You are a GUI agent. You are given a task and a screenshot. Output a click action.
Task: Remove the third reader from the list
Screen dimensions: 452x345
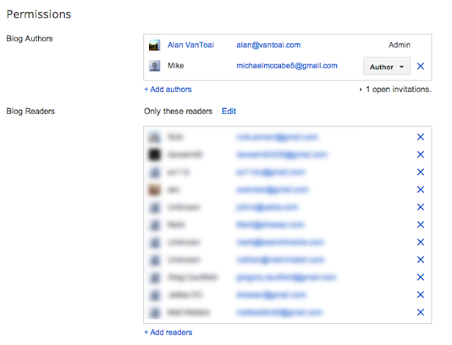point(420,172)
